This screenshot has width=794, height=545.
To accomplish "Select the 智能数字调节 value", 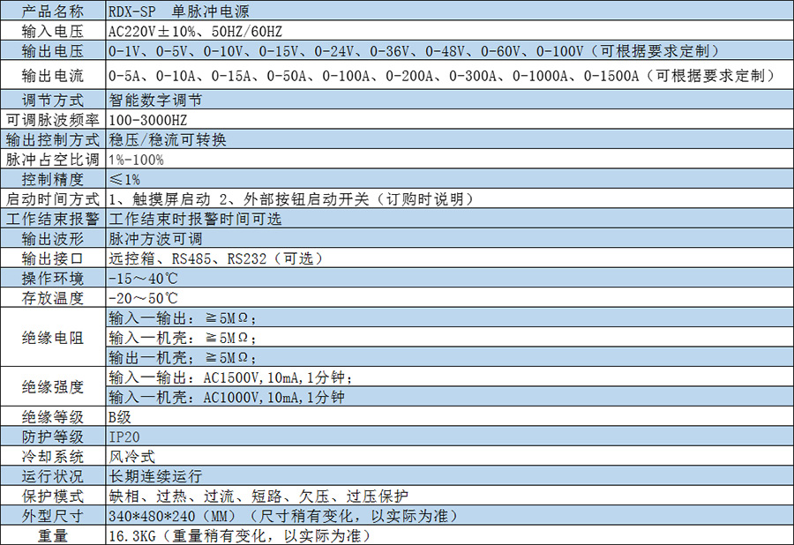I will 155,100.
